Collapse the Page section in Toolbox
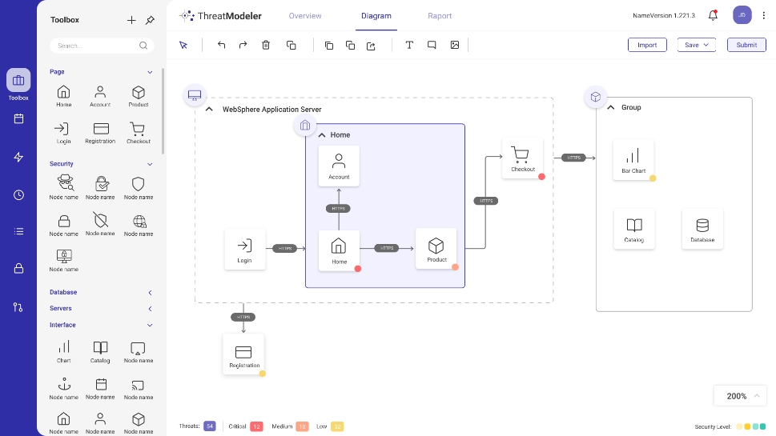The height and width of the screenshot is (436, 776). pos(150,72)
